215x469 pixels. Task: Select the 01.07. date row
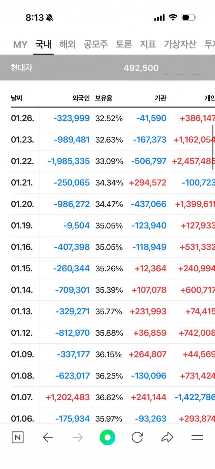click(22, 397)
